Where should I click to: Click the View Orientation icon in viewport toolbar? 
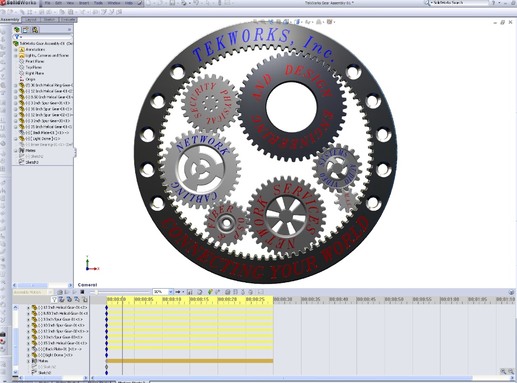click(286, 22)
